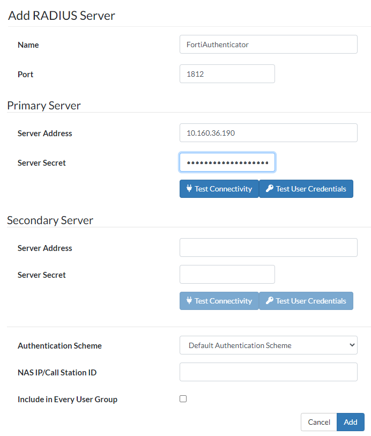Screen dimensions: 371x436
Task: Test connectivity for the Primary Server
Action: [x=219, y=189]
